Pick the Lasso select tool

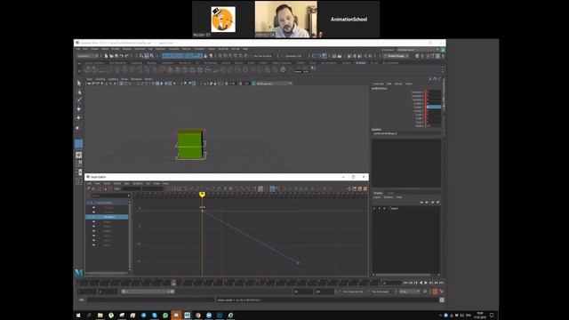[79, 92]
